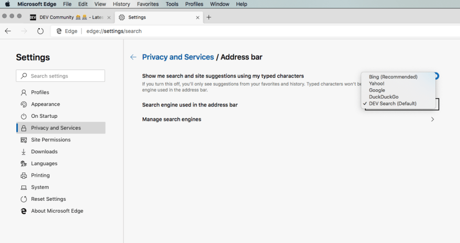
Task: Switch to the Settings tab
Action: click(158, 18)
